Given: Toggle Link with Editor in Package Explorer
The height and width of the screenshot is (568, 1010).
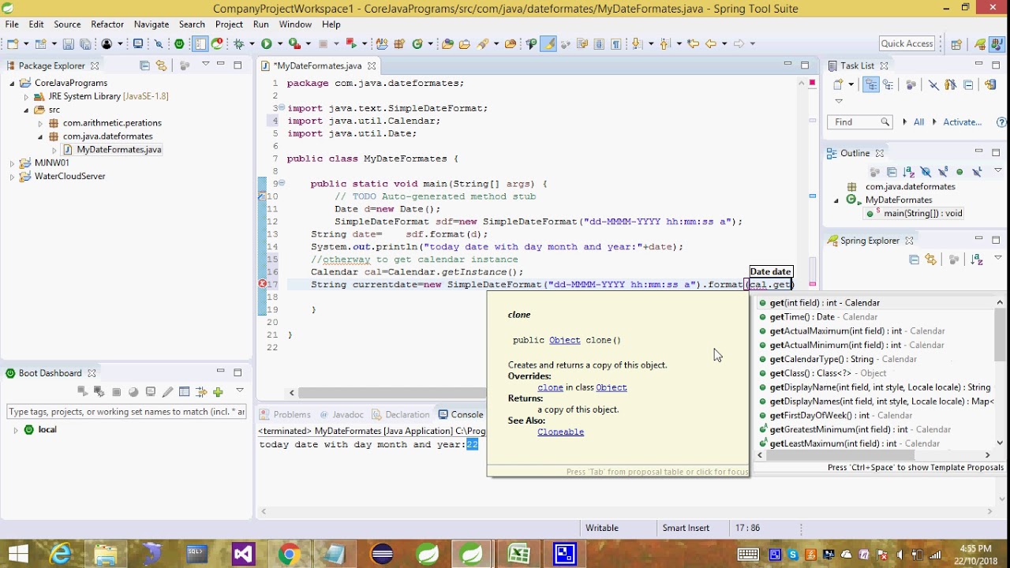Looking at the screenshot, I should (x=162, y=65).
